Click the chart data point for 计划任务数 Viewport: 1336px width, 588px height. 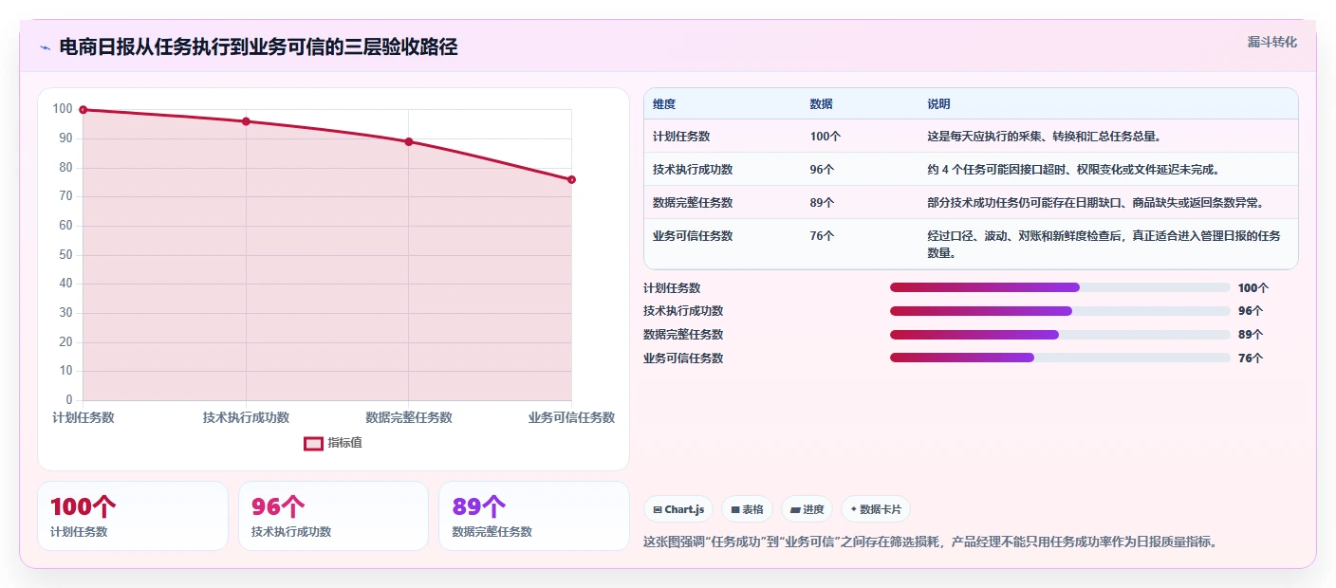pyautogui.click(x=83, y=110)
